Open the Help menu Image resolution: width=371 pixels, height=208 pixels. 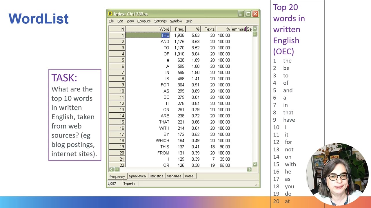(189, 21)
